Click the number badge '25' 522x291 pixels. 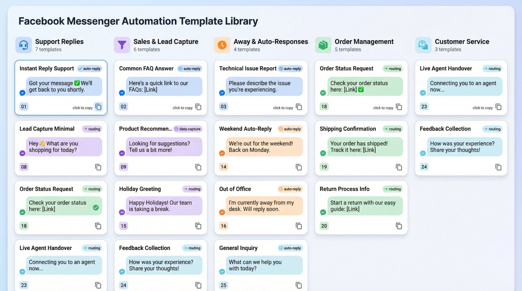223,285
